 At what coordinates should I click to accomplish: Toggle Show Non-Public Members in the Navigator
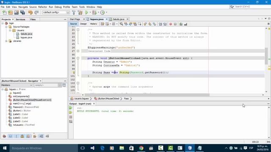[x=22, y=136]
